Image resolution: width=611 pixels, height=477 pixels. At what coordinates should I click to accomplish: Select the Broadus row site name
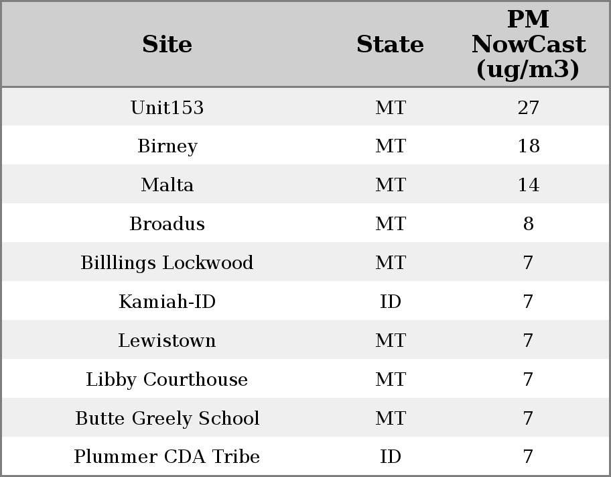(x=167, y=224)
